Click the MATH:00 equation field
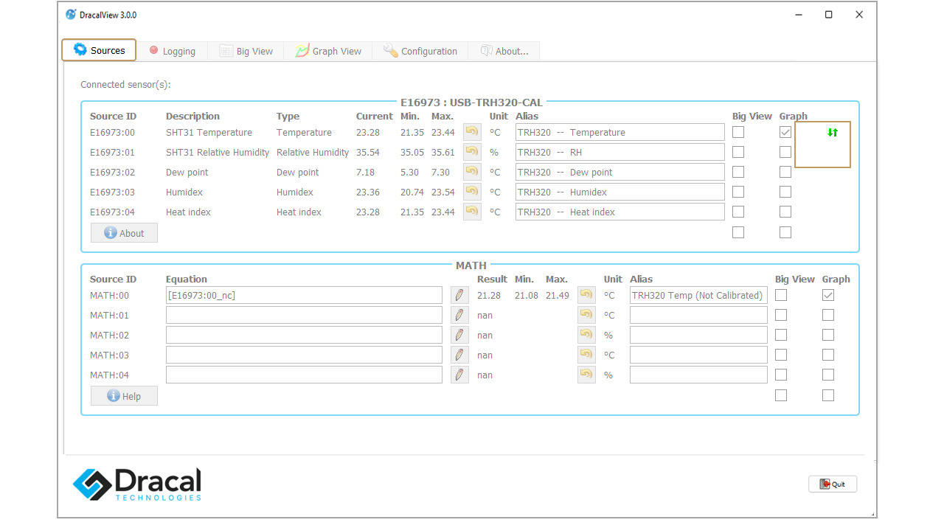This screenshot has width=944, height=531. pyautogui.click(x=304, y=295)
